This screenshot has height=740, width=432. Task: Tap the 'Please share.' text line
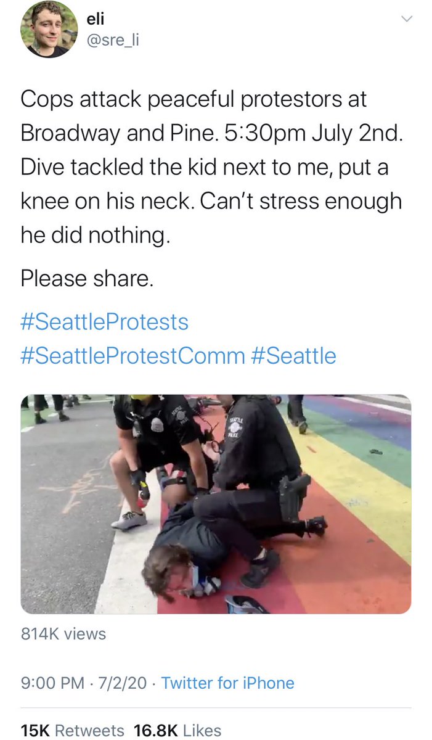pos(86,279)
